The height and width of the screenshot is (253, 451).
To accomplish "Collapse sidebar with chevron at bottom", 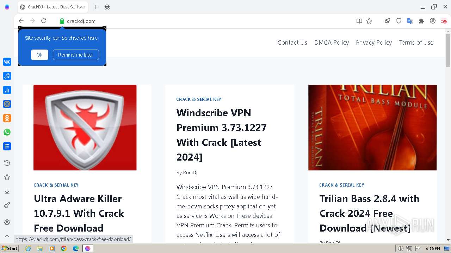I will point(7,236).
